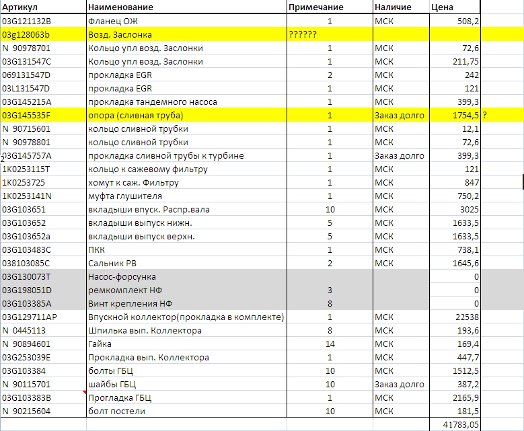Select the 'Насос-форсунка' gray cell
This screenshot has width=524, height=431.
tap(186, 276)
